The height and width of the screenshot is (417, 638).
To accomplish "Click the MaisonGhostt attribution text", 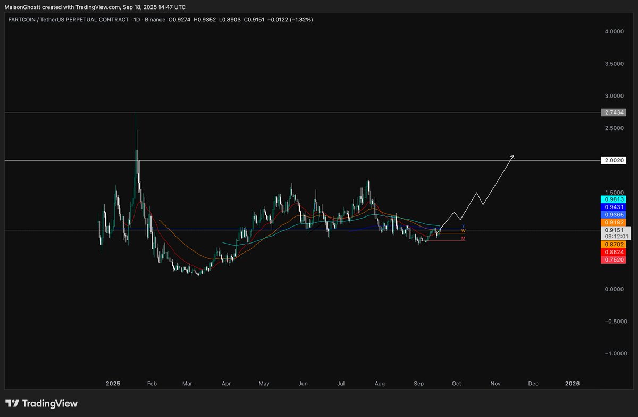I will tap(26, 7).
